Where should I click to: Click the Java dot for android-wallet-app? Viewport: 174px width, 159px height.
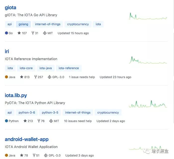(x=6, y=155)
